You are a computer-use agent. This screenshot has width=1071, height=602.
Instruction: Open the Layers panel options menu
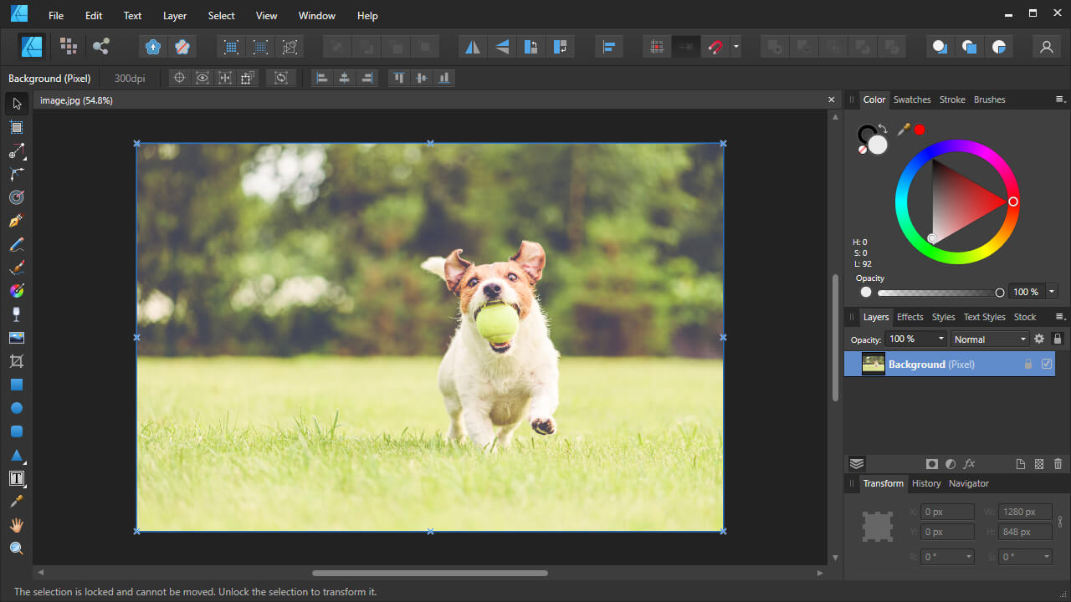pyautogui.click(x=1060, y=317)
